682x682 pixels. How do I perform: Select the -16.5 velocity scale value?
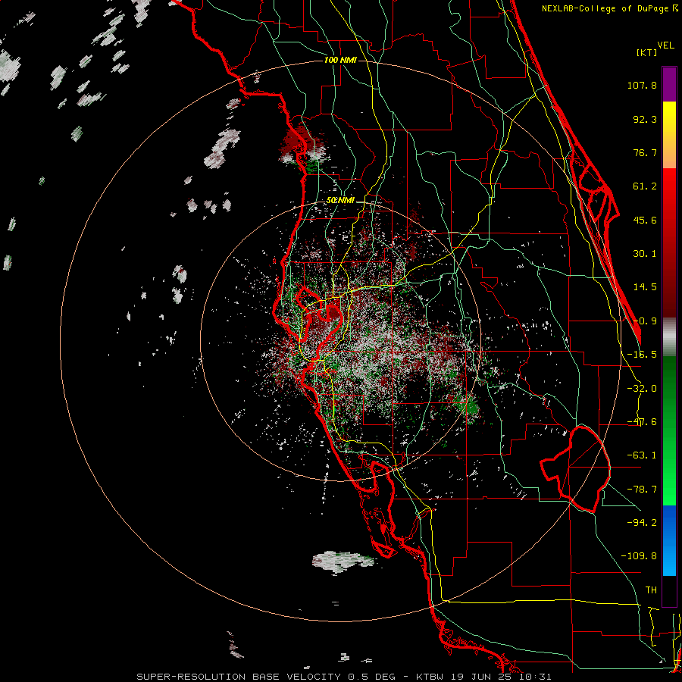coord(642,355)
